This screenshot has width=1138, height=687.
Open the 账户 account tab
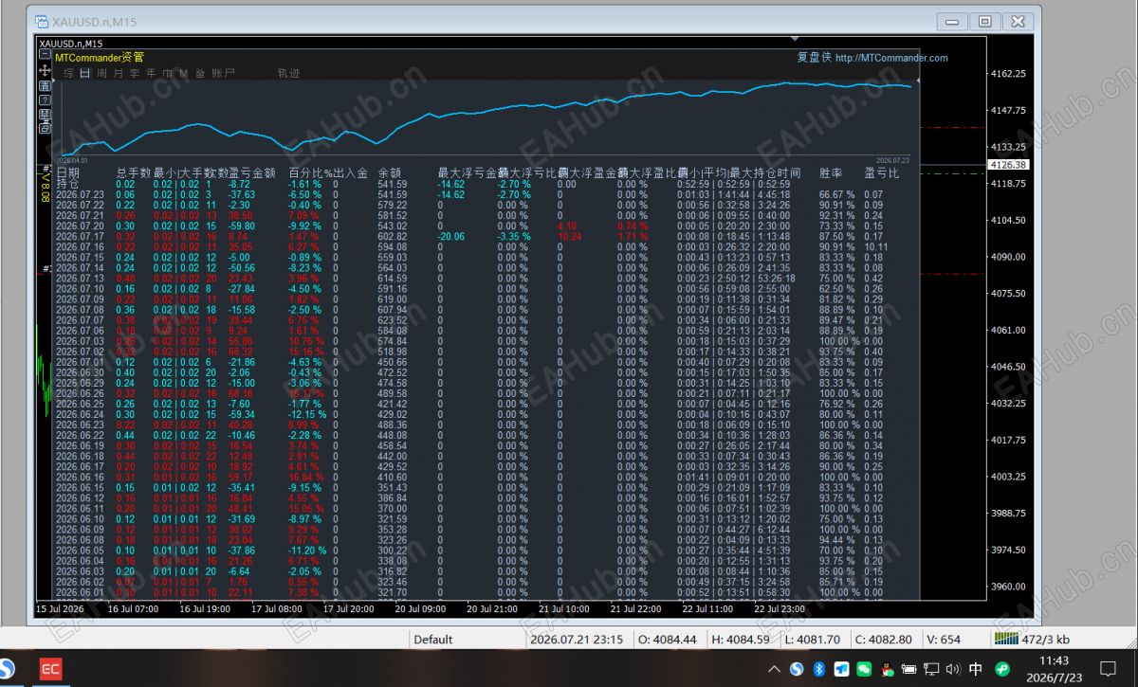pyautogui.click(x=224, y=73)
